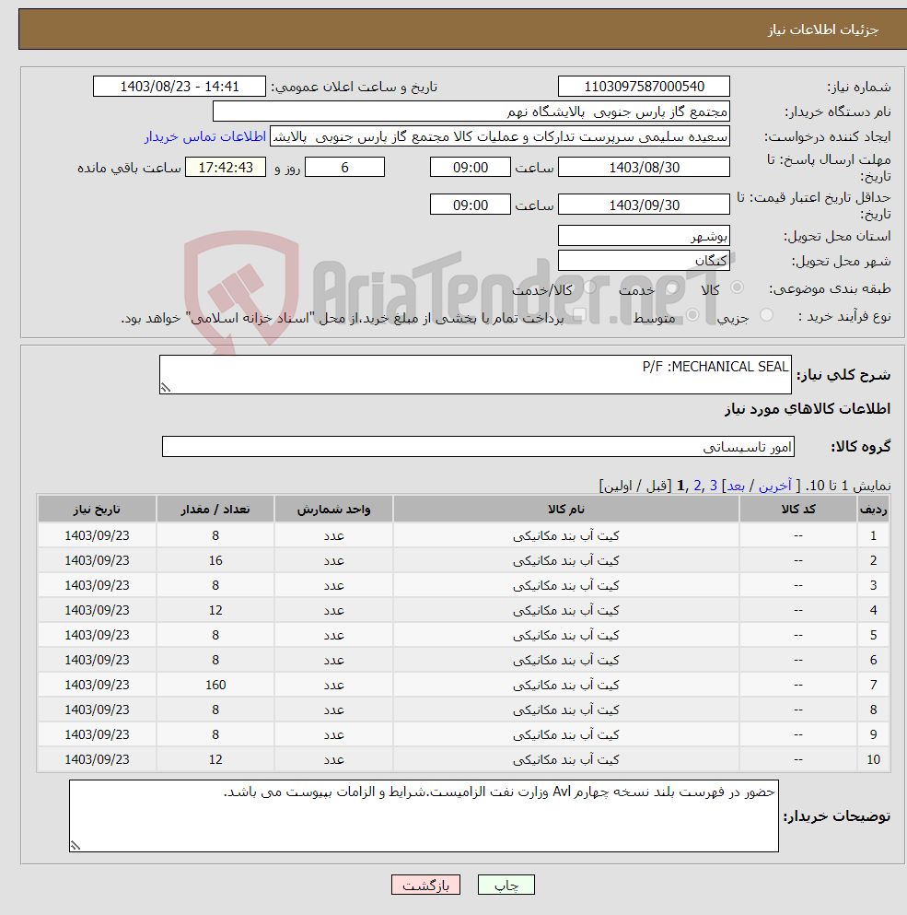This screenshot has height=915, width=907.
Task: Click the buyer organization name field
Action: [x=471, y=111]
